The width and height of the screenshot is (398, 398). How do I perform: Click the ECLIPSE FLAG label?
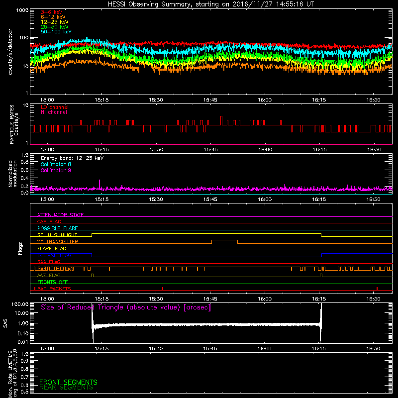pyautogui.click(x=54, y=255)
